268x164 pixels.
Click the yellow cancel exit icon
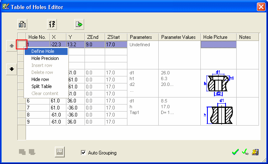255,152
